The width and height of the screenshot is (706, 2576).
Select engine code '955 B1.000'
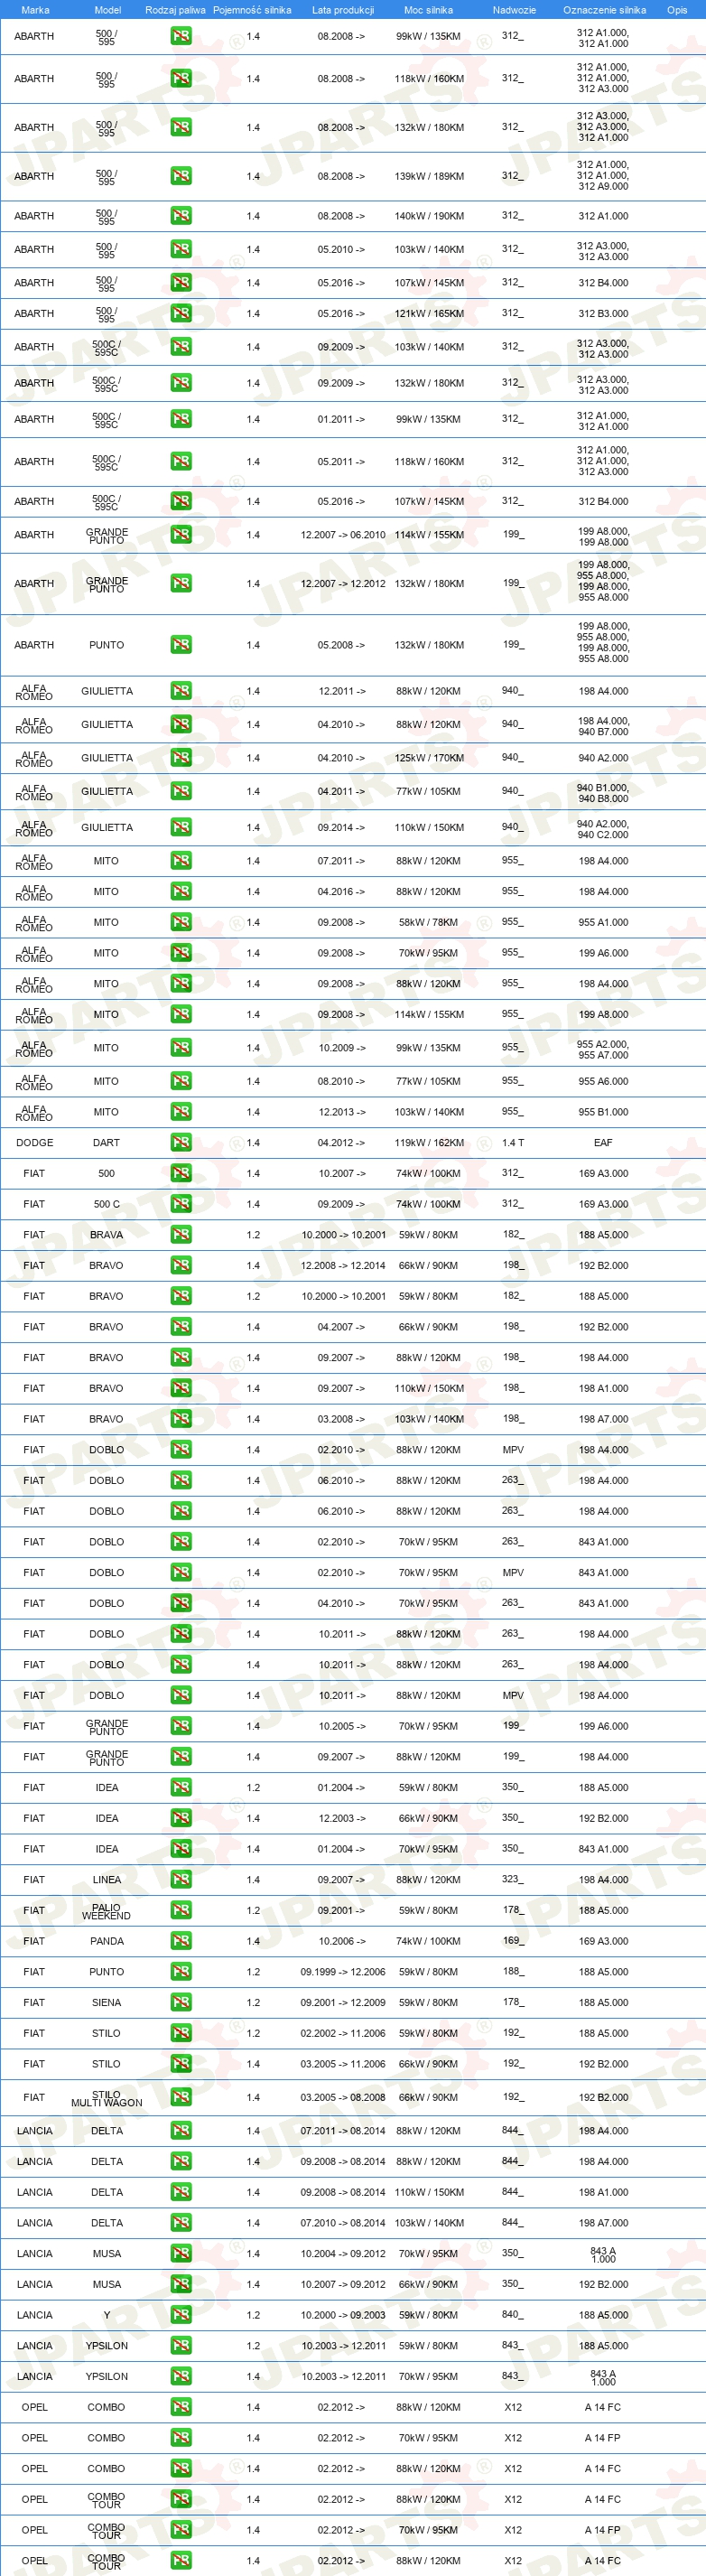tap(603, 1112)
